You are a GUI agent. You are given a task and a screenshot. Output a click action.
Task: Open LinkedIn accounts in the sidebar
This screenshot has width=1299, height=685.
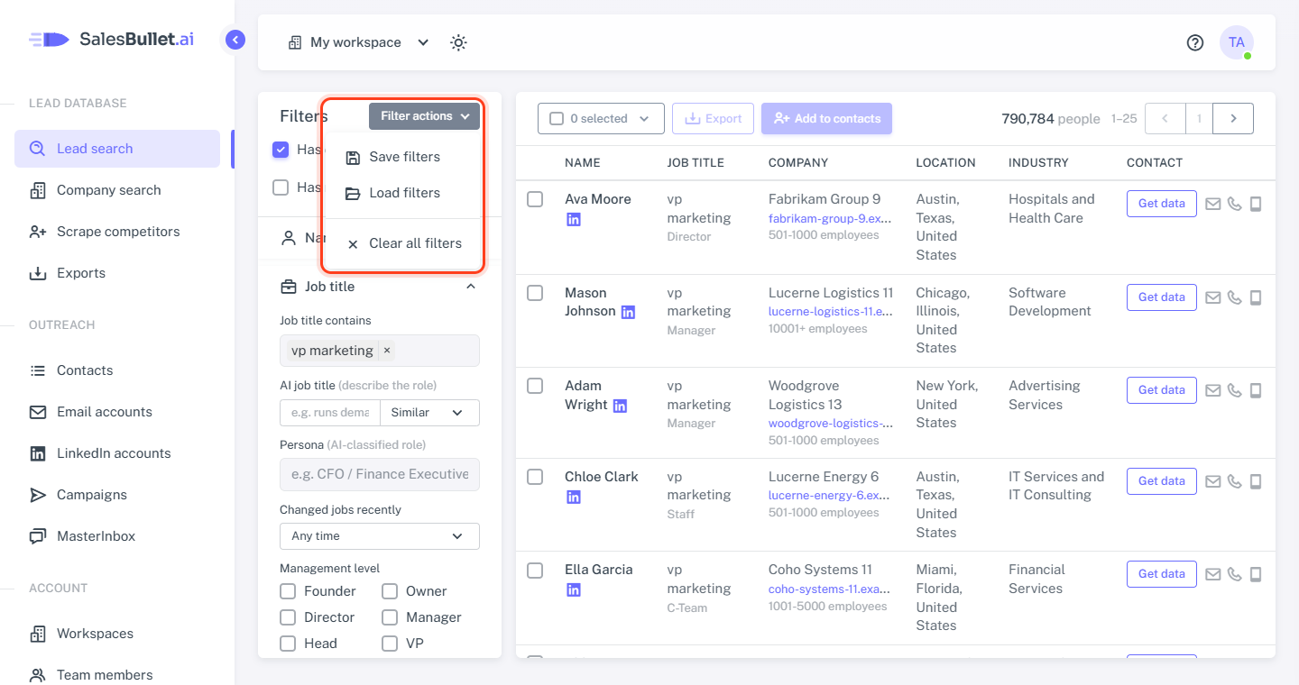click(x=117, y=453)
